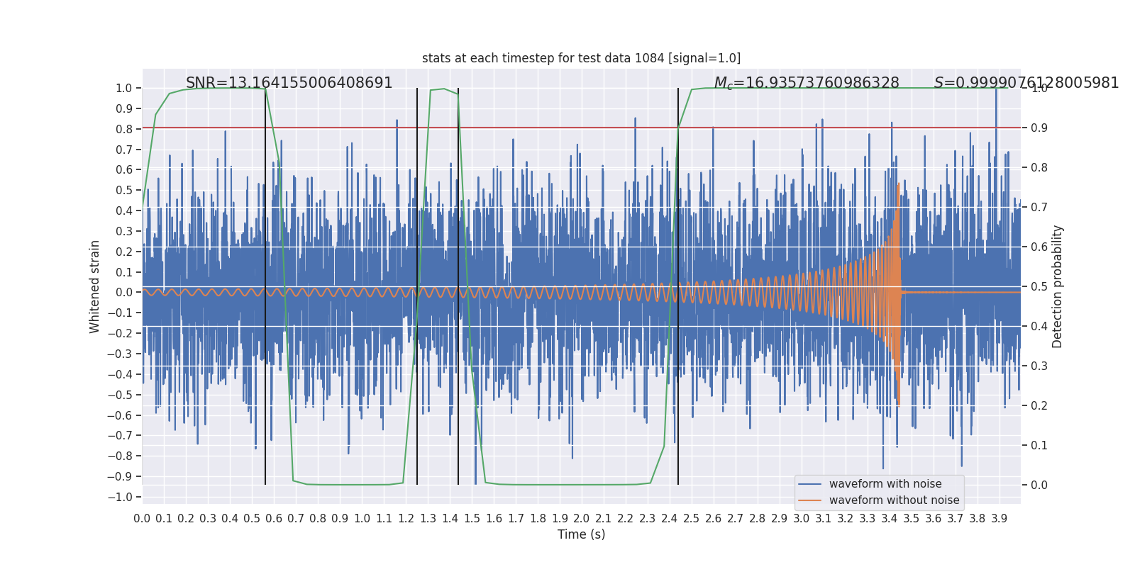Select the 1.5 tick on the Time axis
Image resolution: width=1135 pixels, height=567 pixels.
pyautogui.click(x=472, y=518)
